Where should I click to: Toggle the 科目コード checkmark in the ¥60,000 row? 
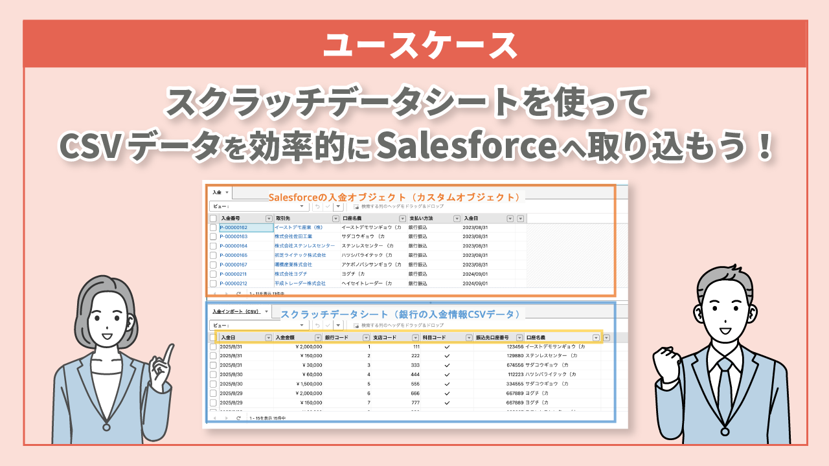(x=447, y=375)
